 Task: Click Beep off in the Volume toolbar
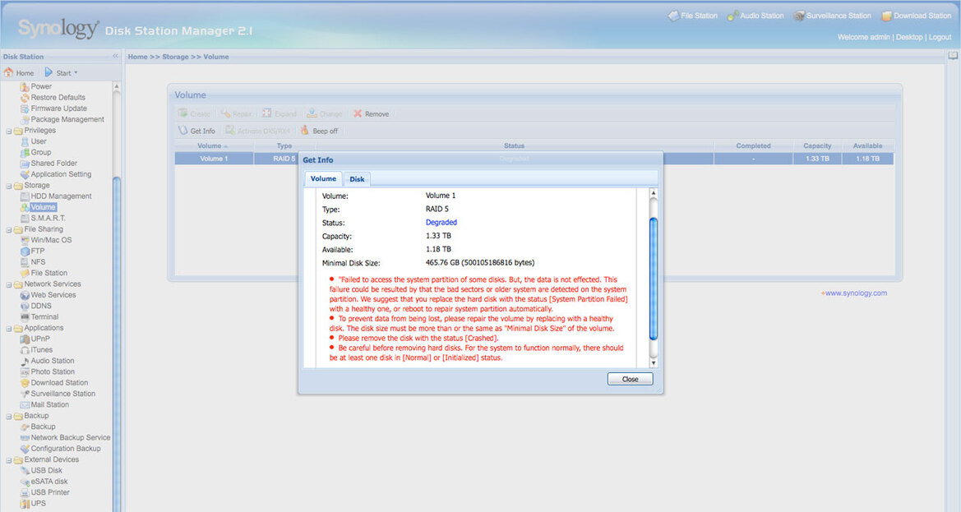coord(319,131)
